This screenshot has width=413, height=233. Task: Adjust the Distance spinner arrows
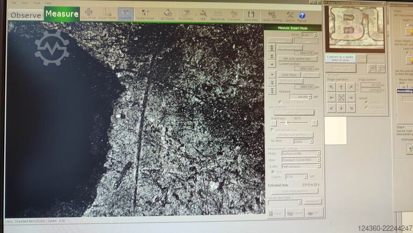(x=310, y=97)
